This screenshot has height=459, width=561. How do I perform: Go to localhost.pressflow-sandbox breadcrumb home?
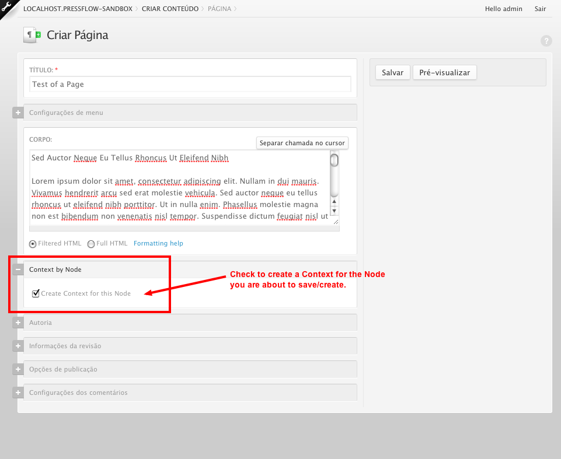coord(78,9)
